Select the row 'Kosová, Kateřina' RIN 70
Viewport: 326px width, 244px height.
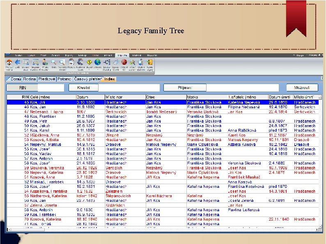163,219
